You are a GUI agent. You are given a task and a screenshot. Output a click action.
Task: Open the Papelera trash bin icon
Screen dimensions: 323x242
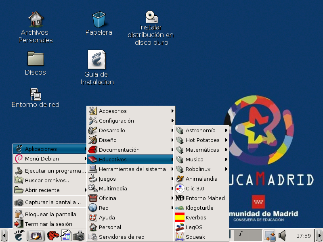[99, 19]
